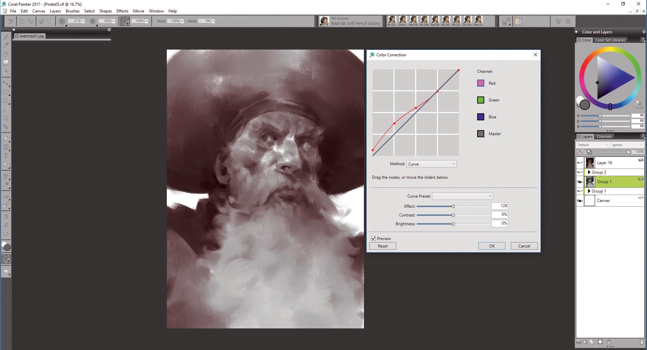This screenshot has height=350, width=647.
Task: Select the Rectangular Selection tool
Action: click(x=6, y=92)
